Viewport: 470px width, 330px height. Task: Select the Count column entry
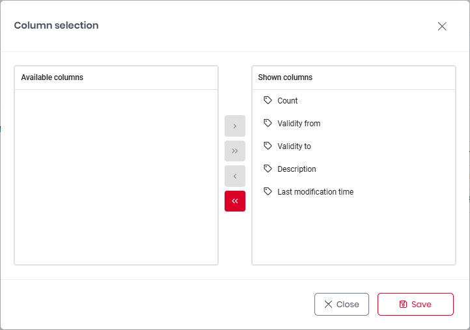pos(288,101)
